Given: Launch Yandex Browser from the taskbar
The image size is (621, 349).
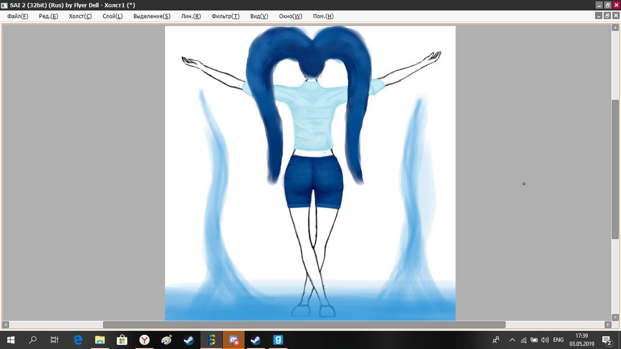Looking at the screenshot, I should 145,340.
